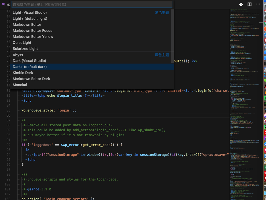Screen dimensions: 266x200
Task: Select the Light (Visual Studio) theme
Action: coord(92,13)
